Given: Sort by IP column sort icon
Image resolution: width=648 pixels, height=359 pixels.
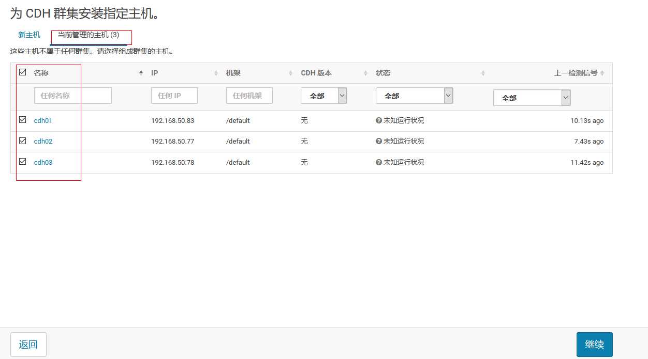Looking at the screenshot, I should (x=216, y=73).
